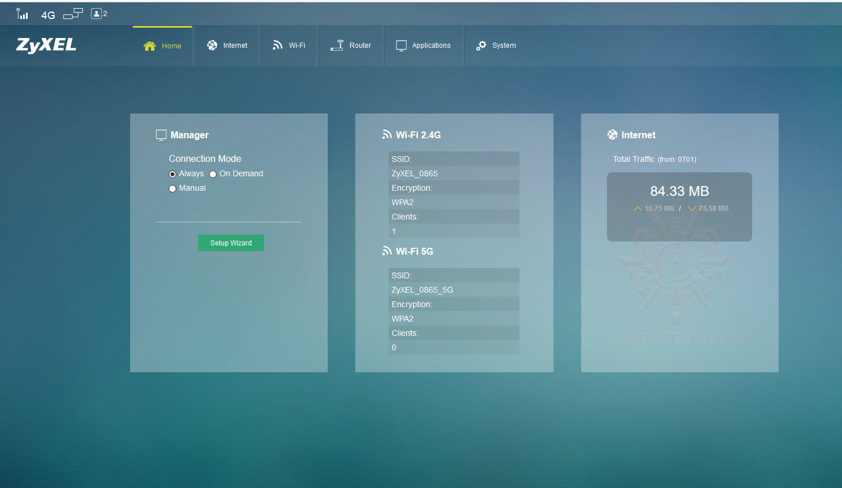Click the Router icon in navigation
This screenshot has height=488, width=842.
click(x=337, y=45)
